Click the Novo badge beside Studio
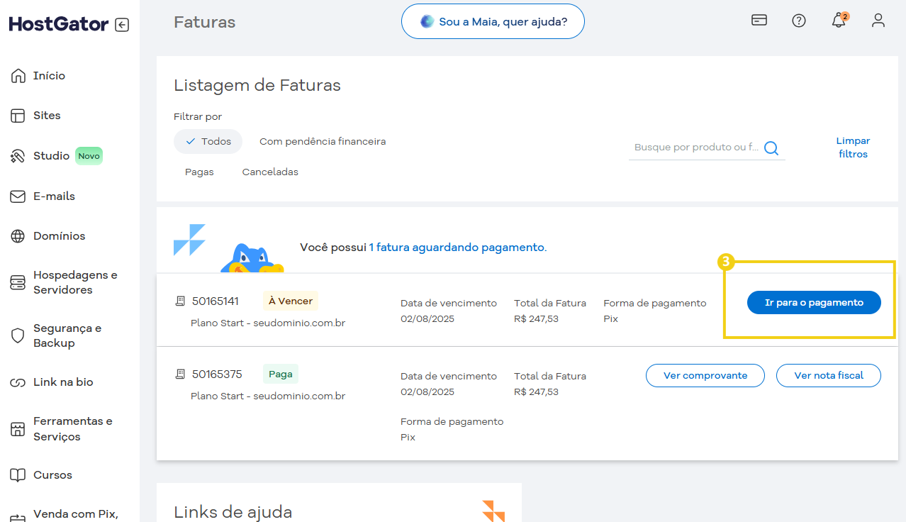Image resolution: width=906 pixels, height=522 pixels. pos(89,156)
